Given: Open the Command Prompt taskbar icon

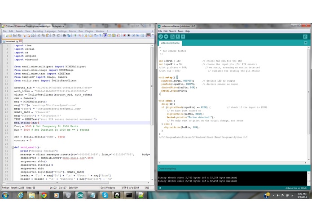Looking at the screenshot, I should click(x=129, y=195).
